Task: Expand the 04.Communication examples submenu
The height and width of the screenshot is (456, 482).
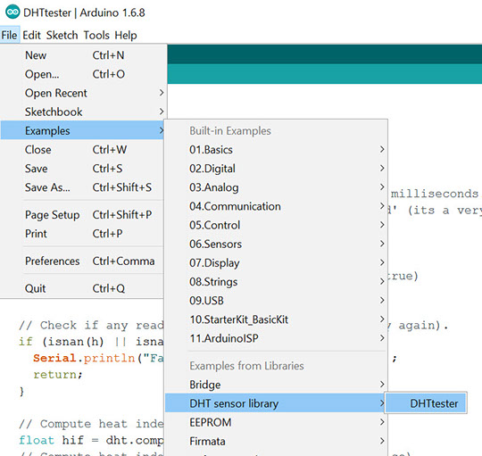Action: [276, 206]
